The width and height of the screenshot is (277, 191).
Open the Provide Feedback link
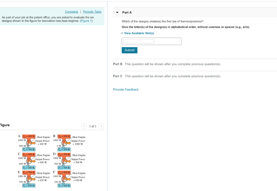[x=126, y=89]
